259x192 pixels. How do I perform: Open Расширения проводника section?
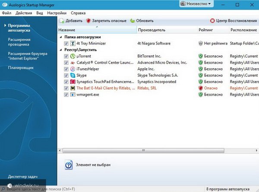[19, 42]
